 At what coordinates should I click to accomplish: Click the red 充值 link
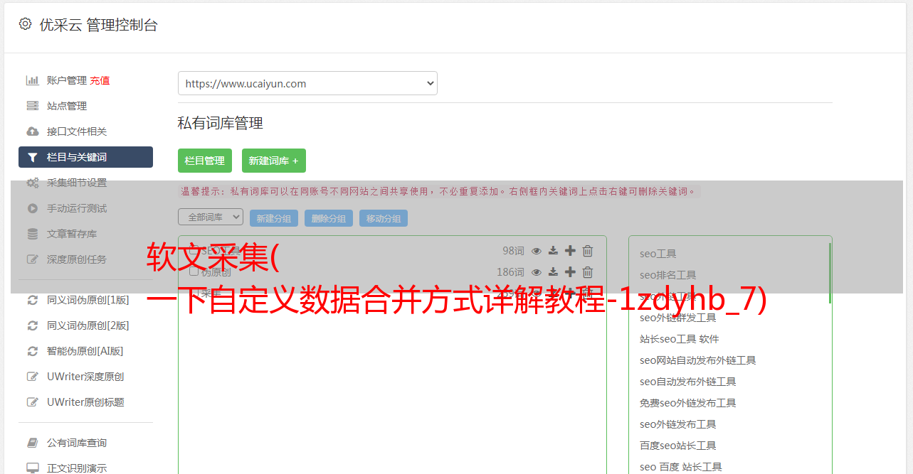pyautogui.click(x=100, y=80)
